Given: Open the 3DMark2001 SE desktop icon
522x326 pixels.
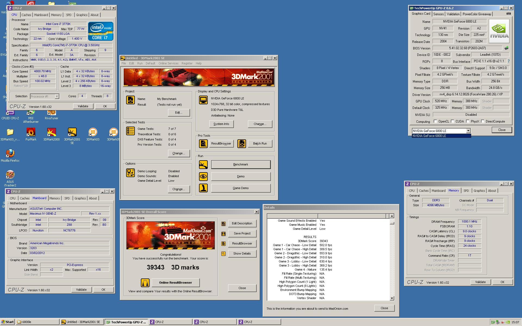Looking at the screenshot, I should (x=72, y=136).
